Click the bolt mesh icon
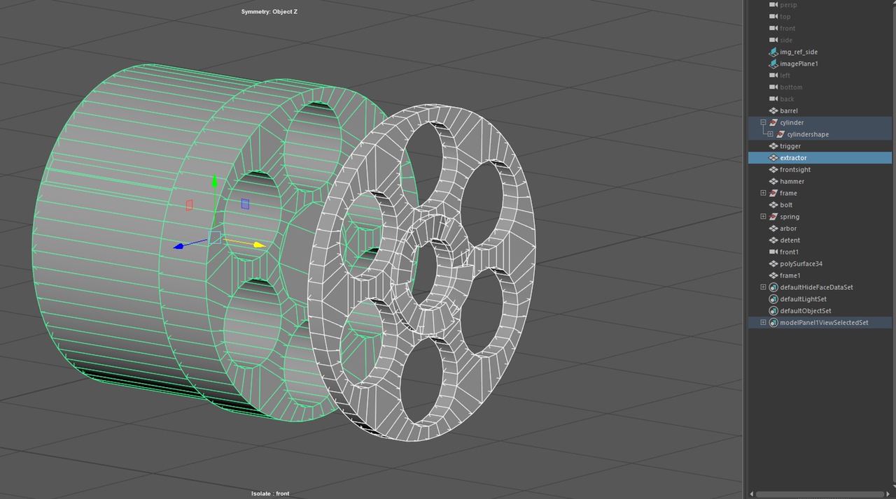The height and width of the screenshot is (499, 896). 773,205
